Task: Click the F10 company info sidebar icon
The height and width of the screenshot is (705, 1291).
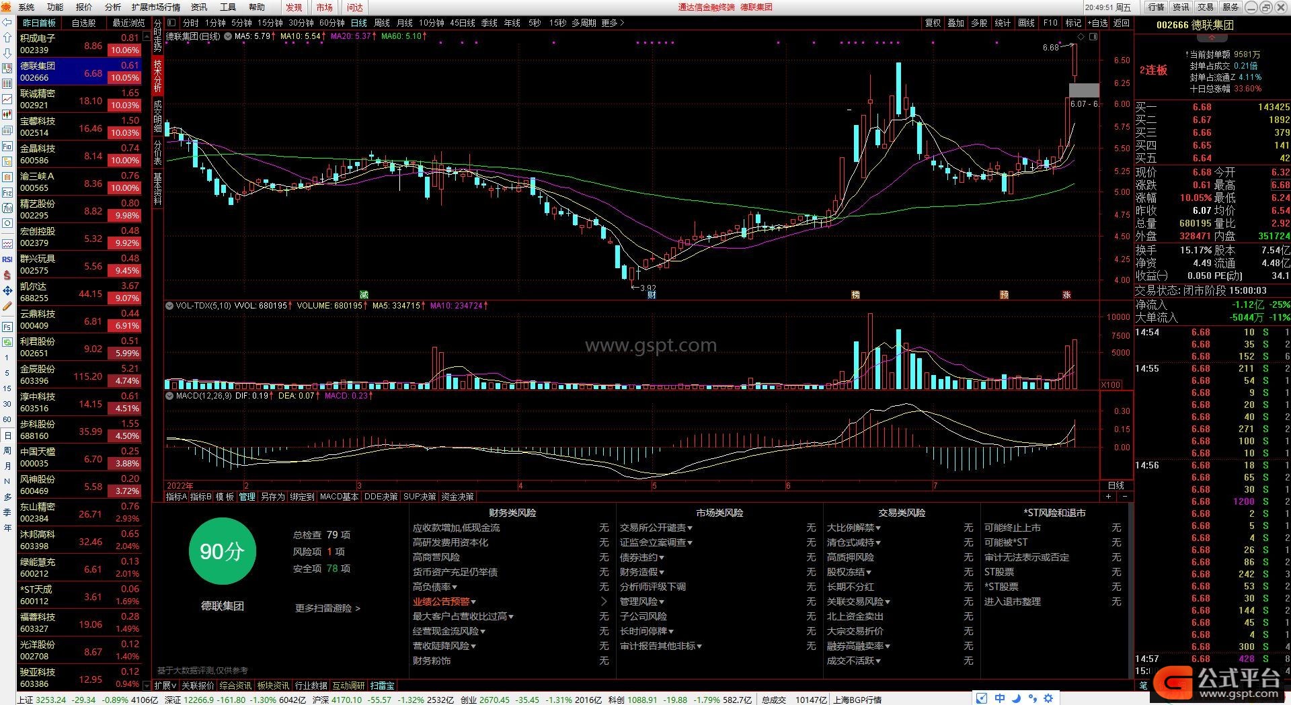Action: pyautogui.click(x=7, y=146)
